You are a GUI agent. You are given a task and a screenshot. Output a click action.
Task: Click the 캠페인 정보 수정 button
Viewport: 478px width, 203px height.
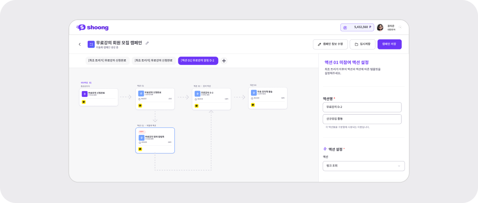[330, 44]
